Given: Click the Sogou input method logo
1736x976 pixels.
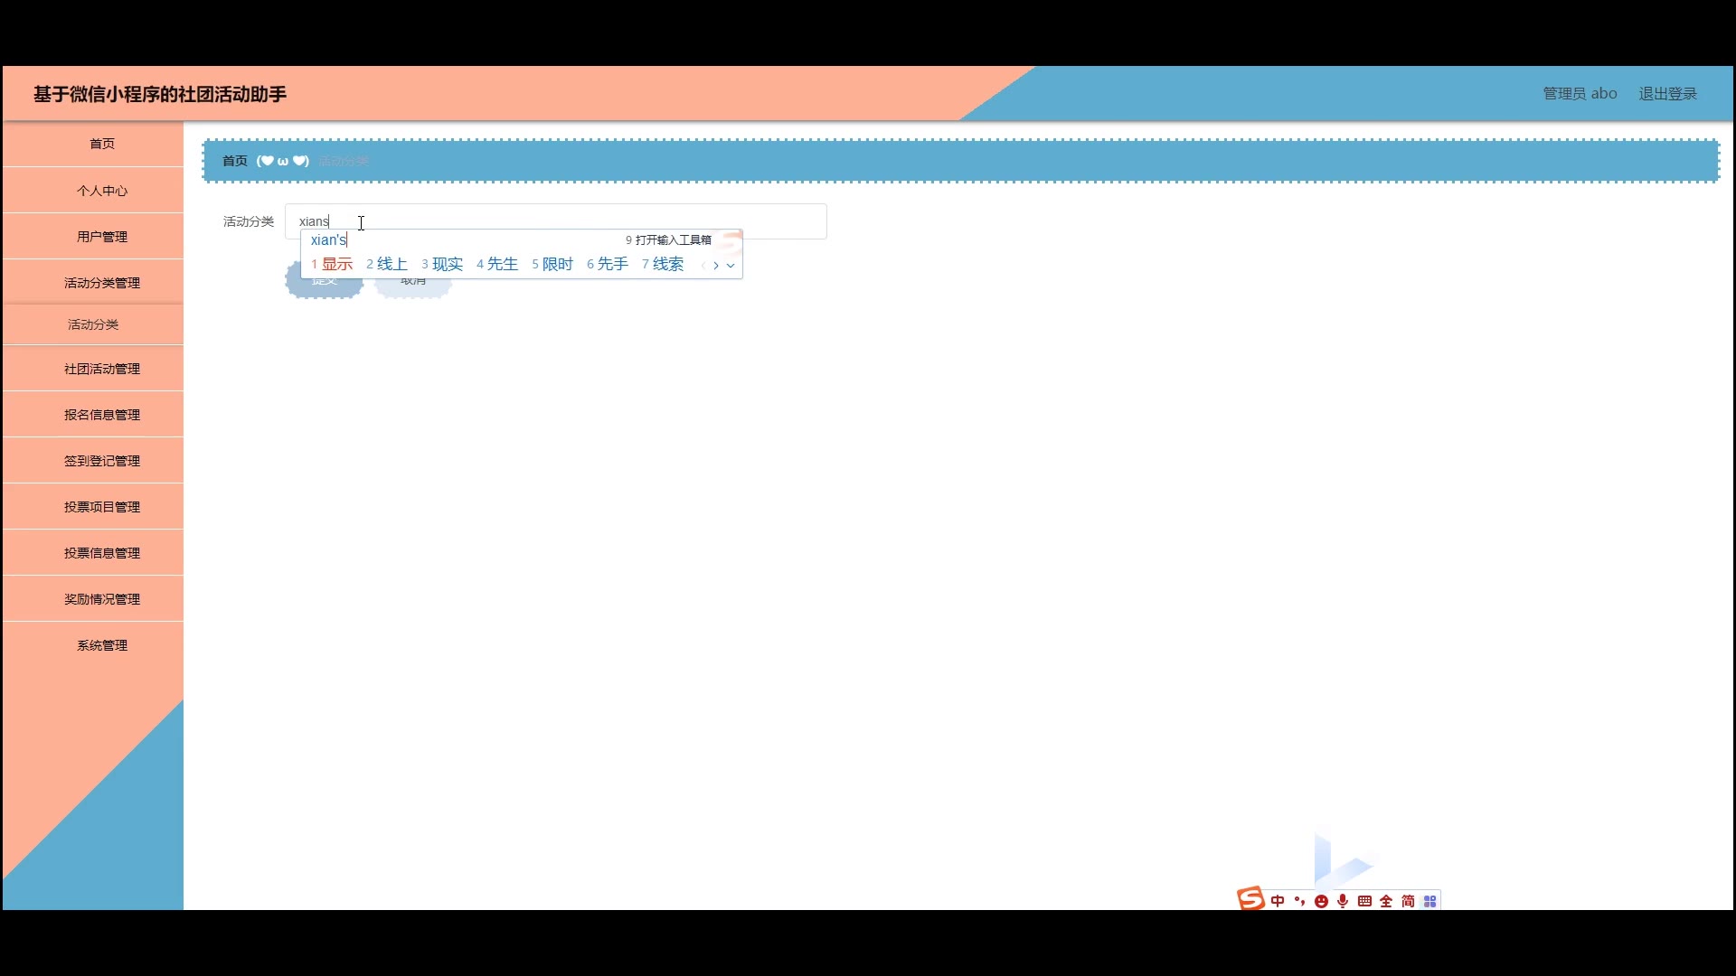Looking at the screenshot, I should click(1250, 898).
